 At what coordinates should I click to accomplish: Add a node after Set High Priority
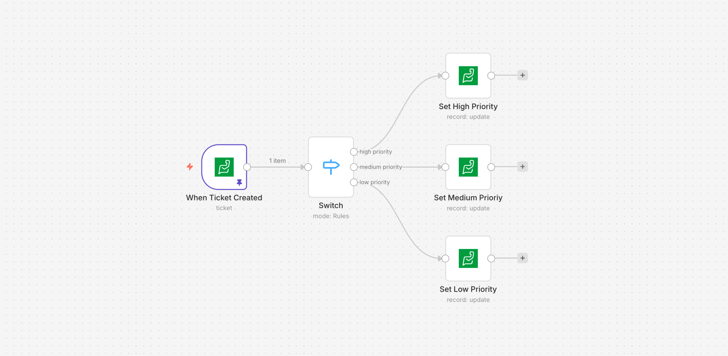coord(522,75)
